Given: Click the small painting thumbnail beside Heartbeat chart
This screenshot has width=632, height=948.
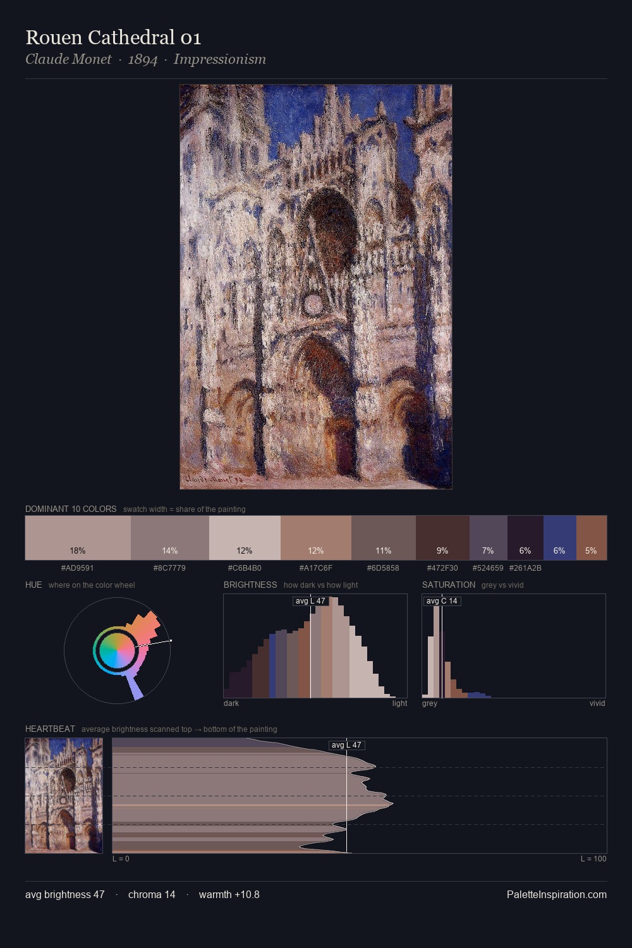Looking at the screenshot, I should point(64,796).
